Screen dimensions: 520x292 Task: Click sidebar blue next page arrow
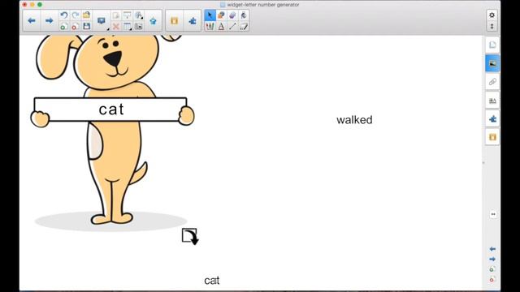[x=492, y=259]
